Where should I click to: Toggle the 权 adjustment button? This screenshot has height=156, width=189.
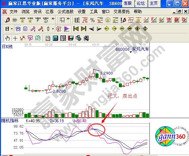(59, 29)
